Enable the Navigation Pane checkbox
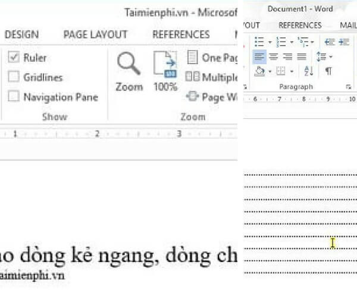 coord(14,97)
